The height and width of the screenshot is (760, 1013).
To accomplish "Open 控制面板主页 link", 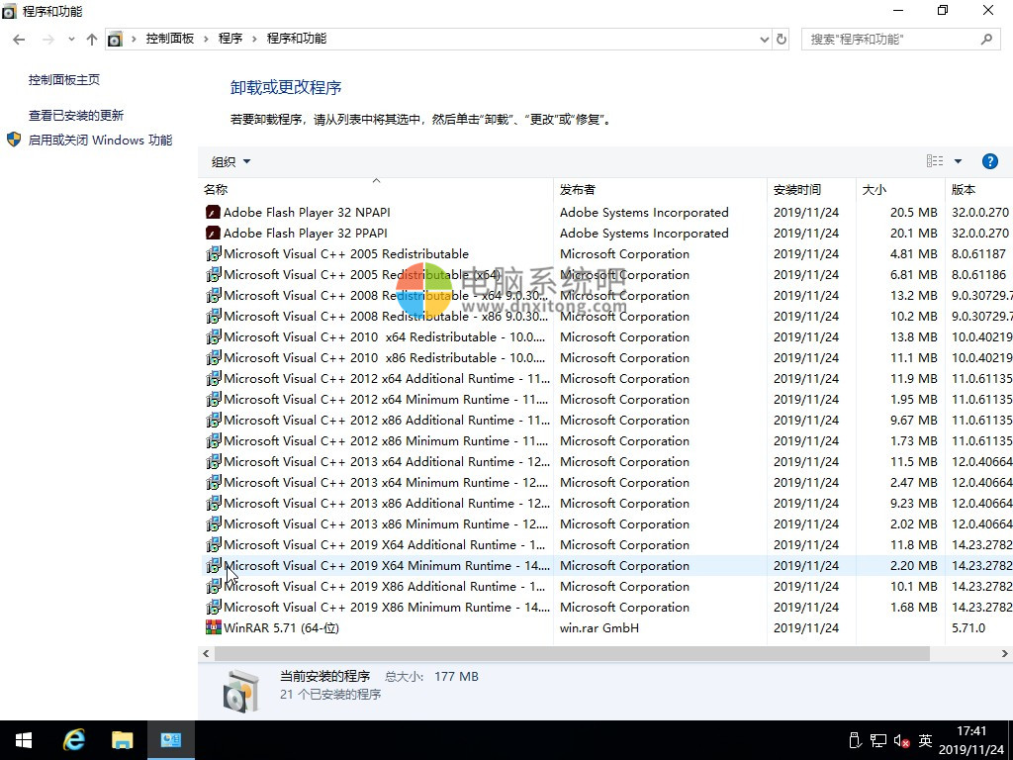I will (x=64, y=79).
